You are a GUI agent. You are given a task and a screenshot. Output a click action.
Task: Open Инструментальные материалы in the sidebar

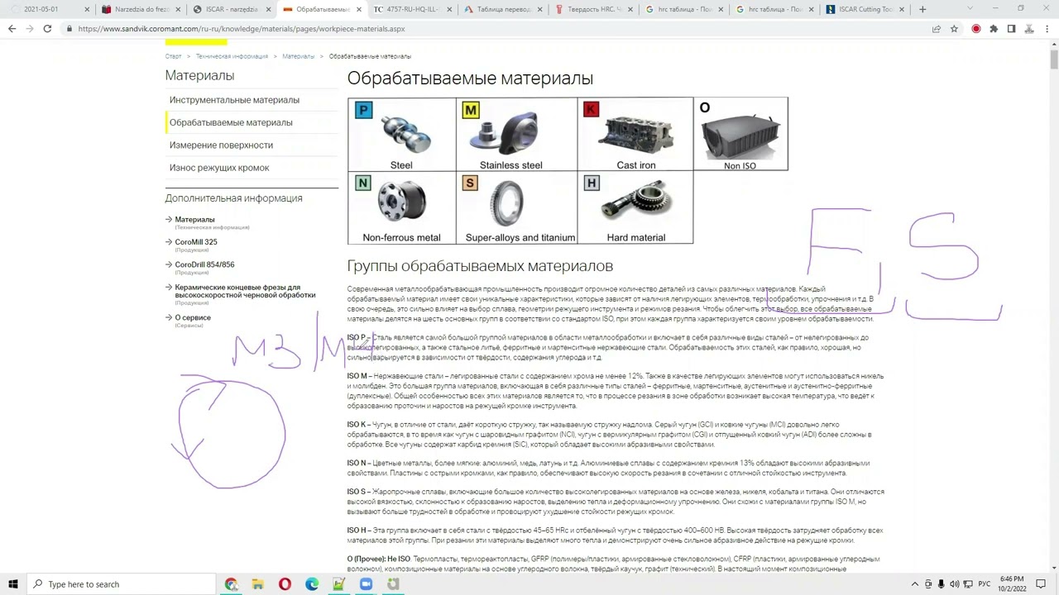[234, 100]
